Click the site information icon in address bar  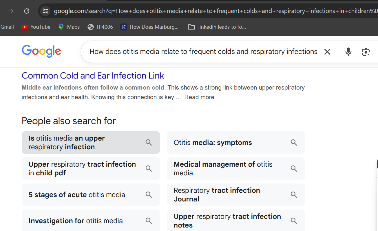pos(45,11)
